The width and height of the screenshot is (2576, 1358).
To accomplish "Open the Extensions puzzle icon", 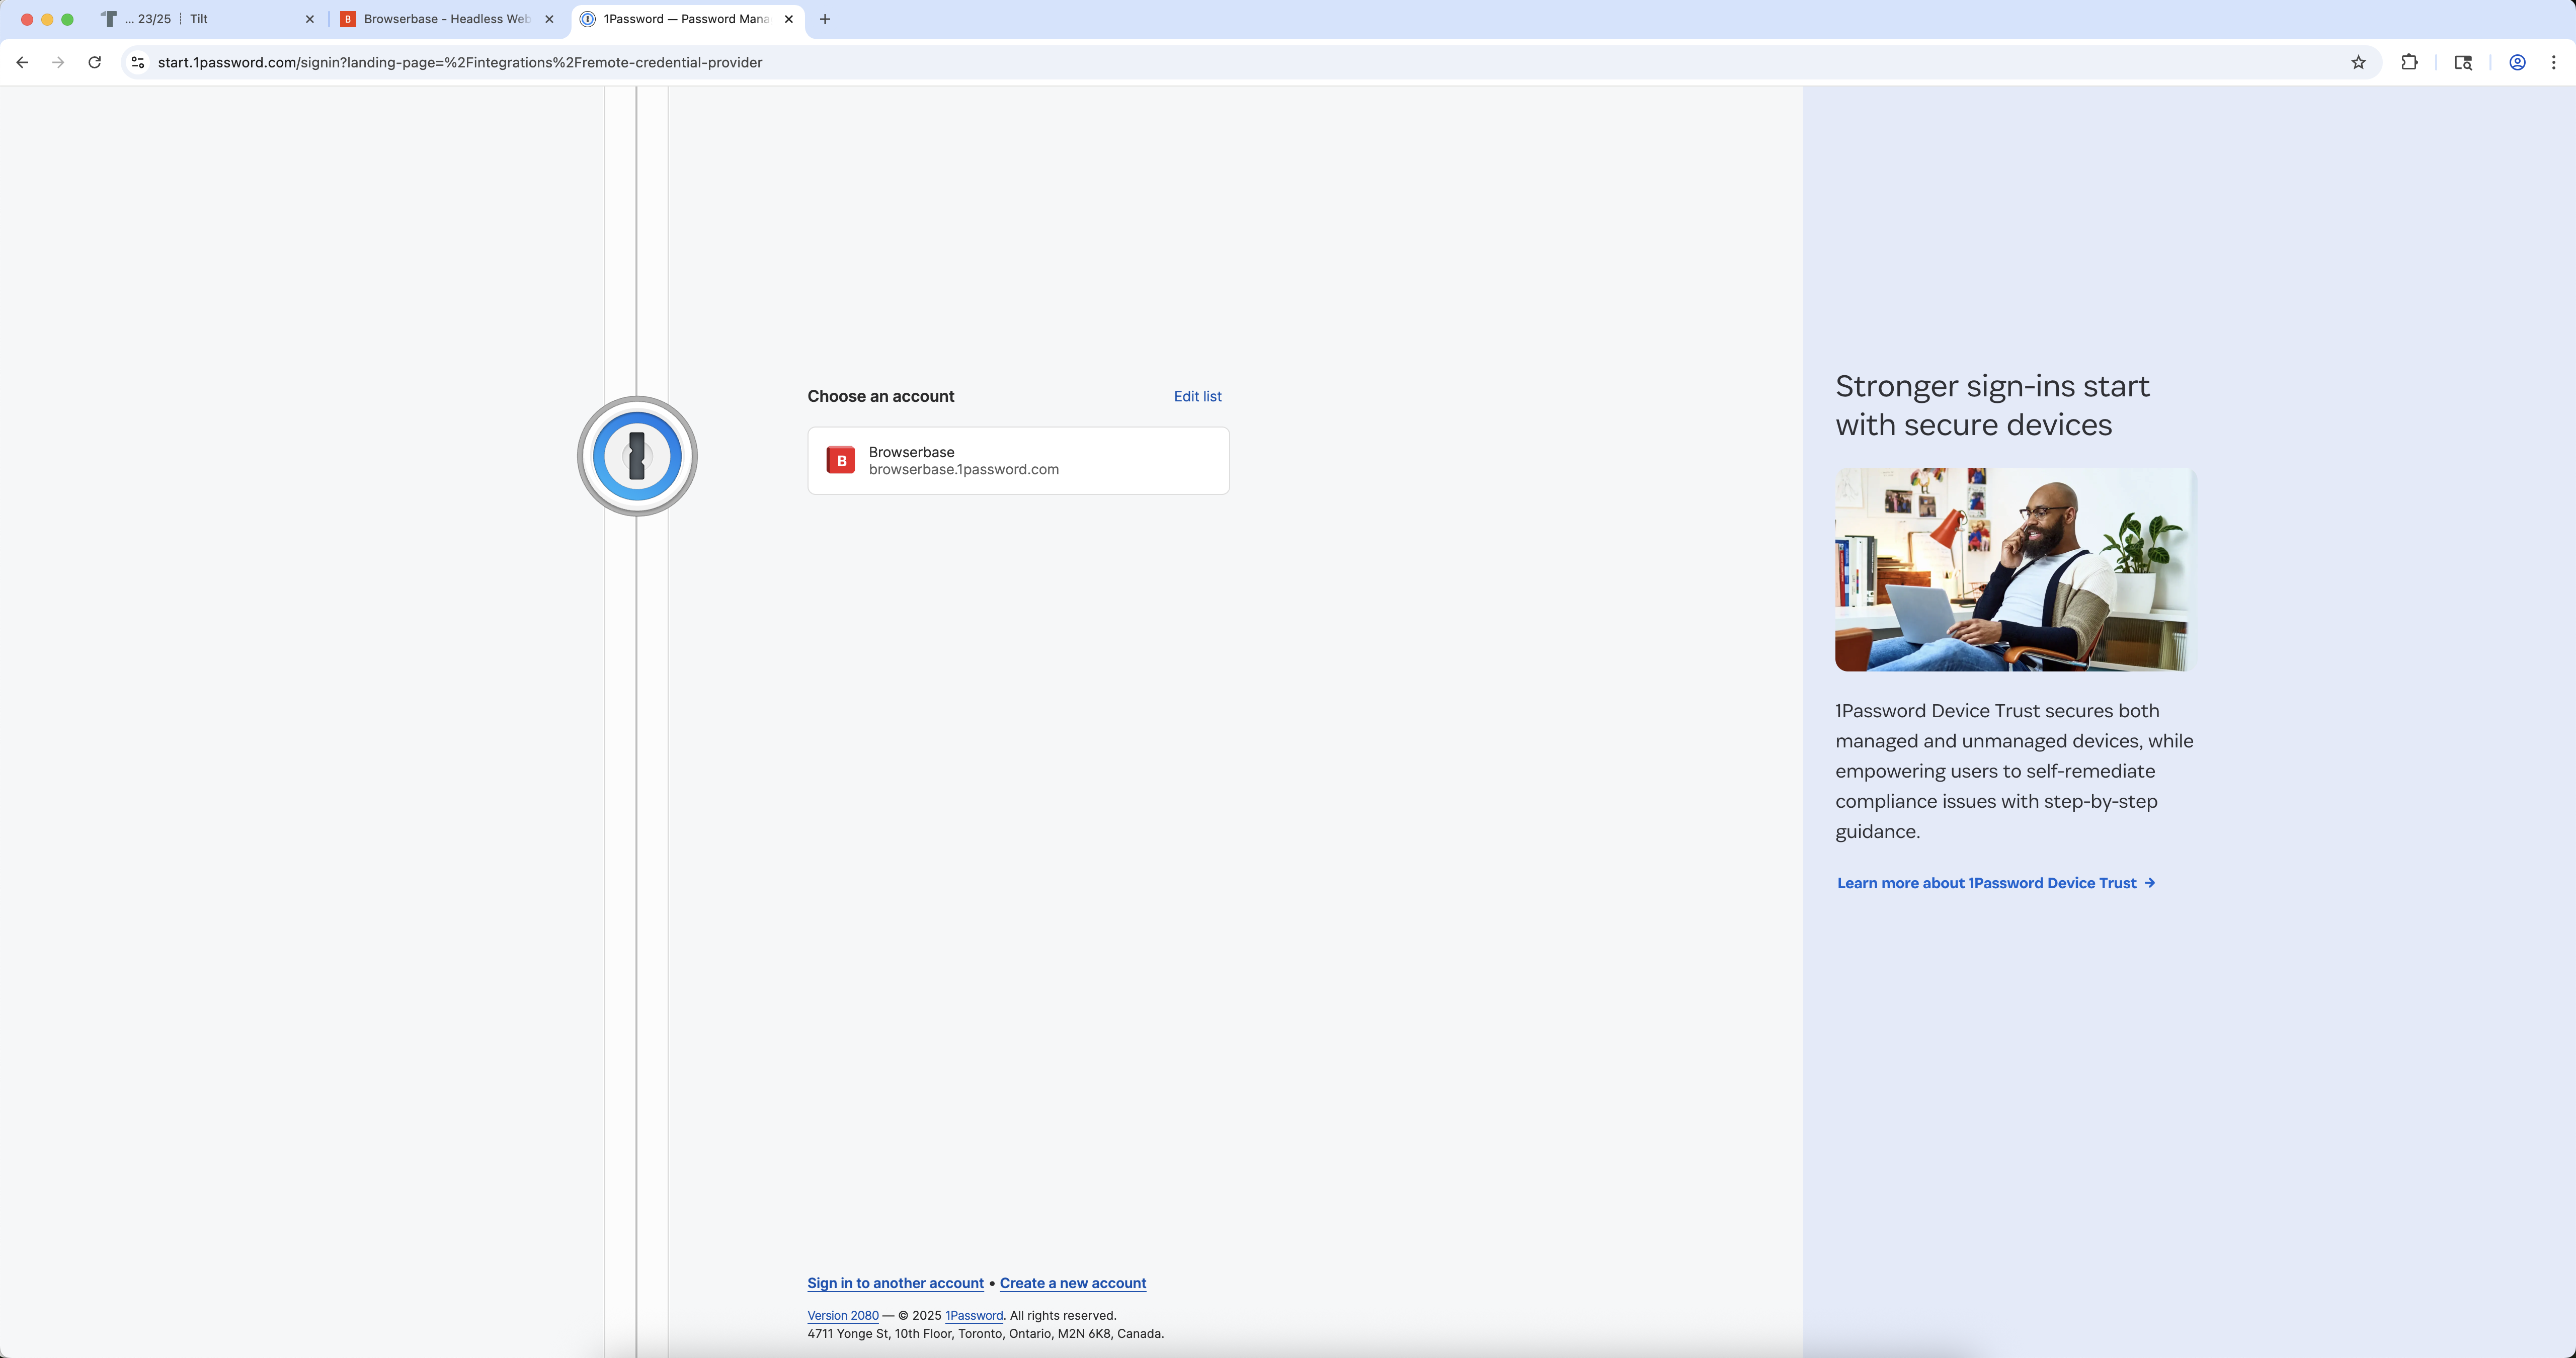I will coord(2409,62).
